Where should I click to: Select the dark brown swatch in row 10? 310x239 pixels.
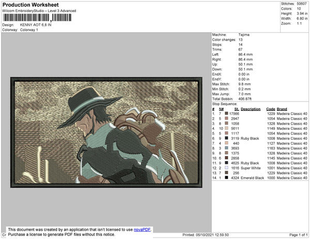point(226,158)
